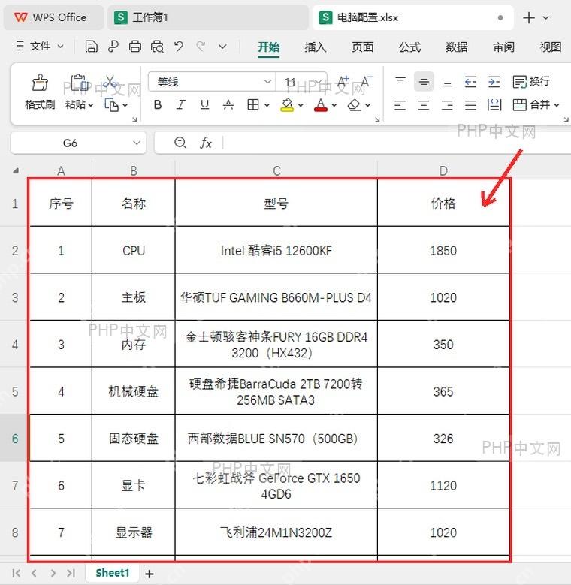The height and width of the screenshot is (585, 571).
Task: Switch to the 工作簿1 document tab
Action: pos(208,17)
